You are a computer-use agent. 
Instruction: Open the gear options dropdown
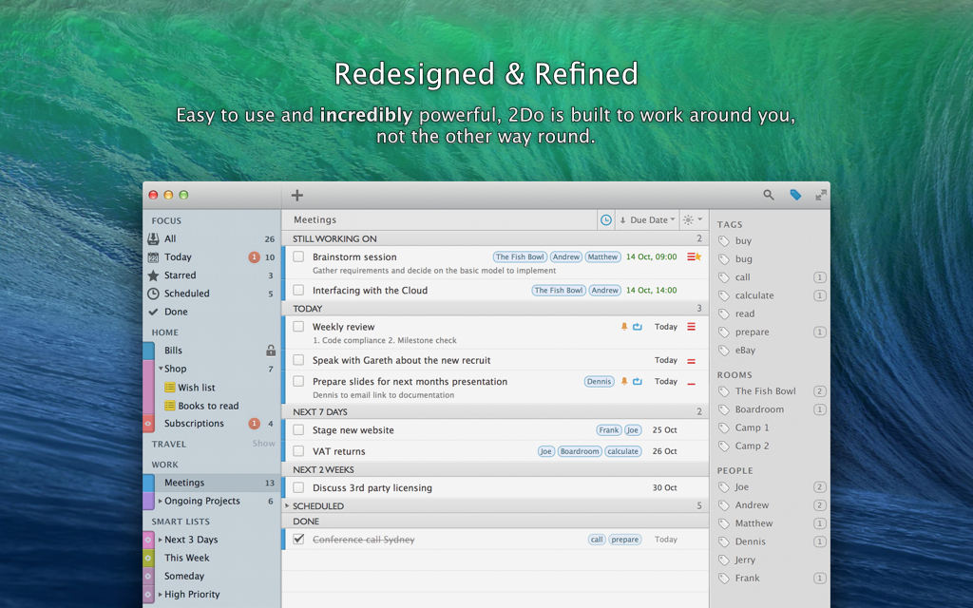pyautogui.click(x=693, y=219)
